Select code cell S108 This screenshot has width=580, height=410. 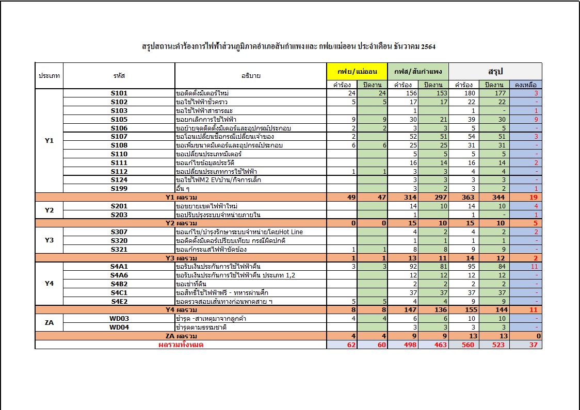pyautogui.click(x=119, y=145)
